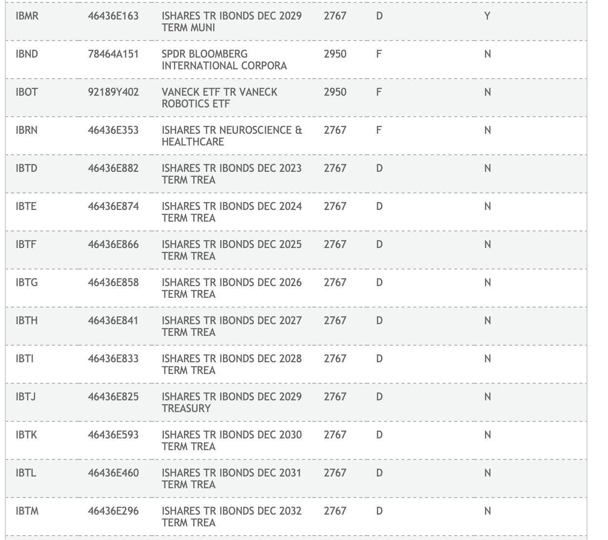Viewport: 608px width, 540px height.
Task: Click CUSIP 92189Y402
Action: 113,92
